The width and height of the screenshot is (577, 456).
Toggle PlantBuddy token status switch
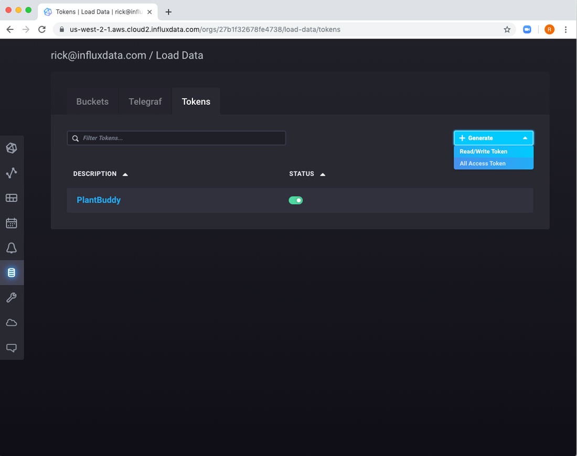pos(296,200)
